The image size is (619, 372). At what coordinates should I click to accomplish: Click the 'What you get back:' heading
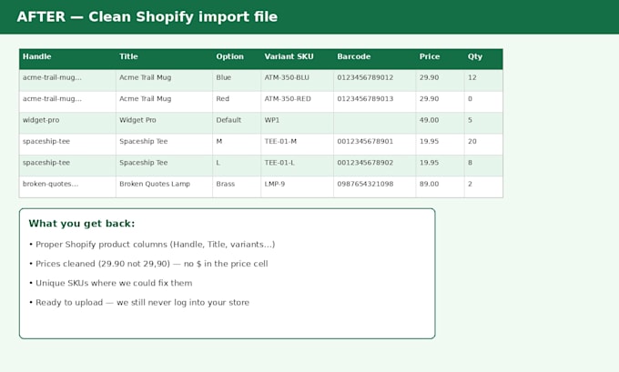click(x=82, y=224)
